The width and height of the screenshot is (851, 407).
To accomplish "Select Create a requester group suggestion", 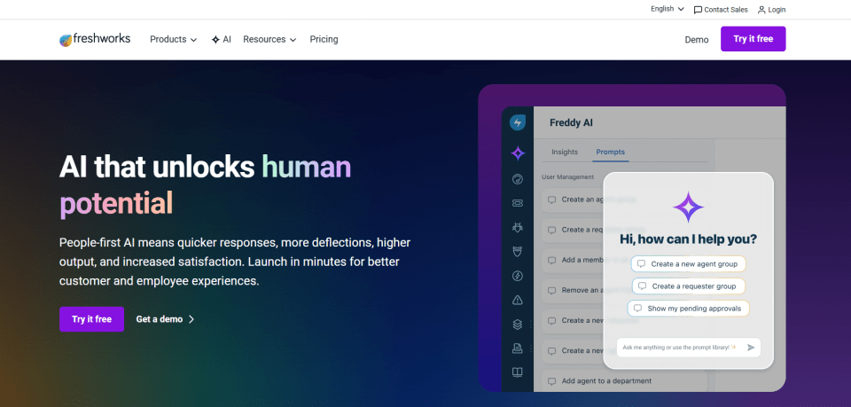I will (x=688, y=286).
